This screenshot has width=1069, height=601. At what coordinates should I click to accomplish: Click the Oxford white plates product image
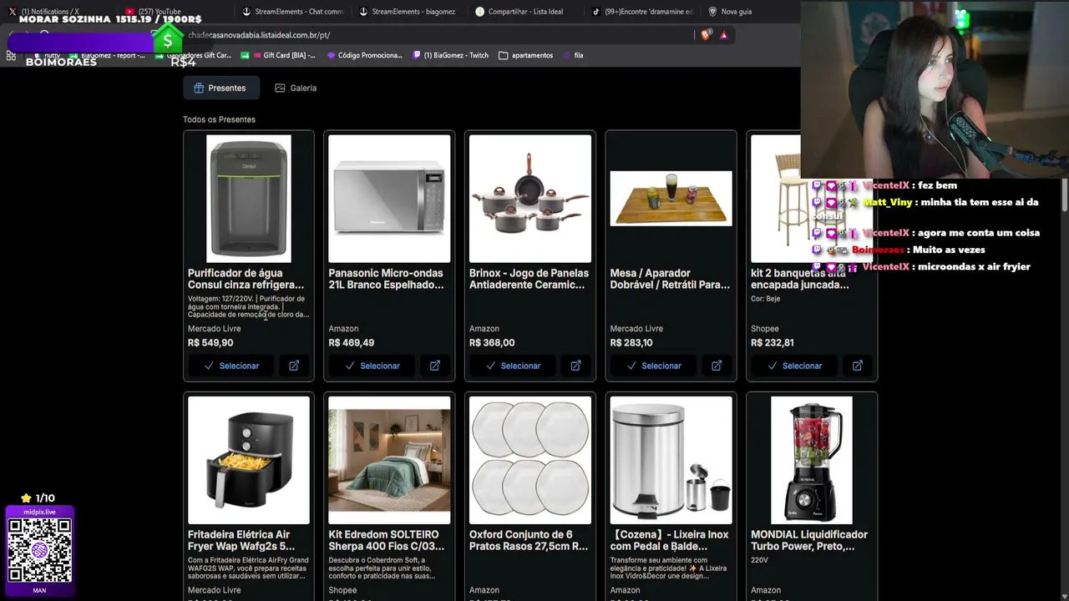pos(530,460)
